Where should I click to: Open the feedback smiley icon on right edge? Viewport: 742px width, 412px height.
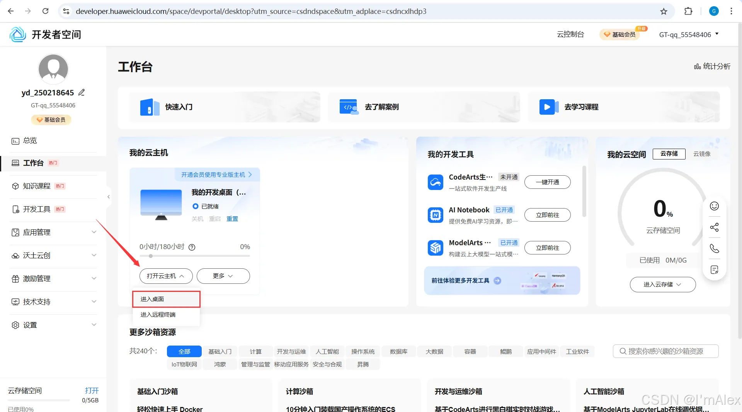tap(714, 206)
